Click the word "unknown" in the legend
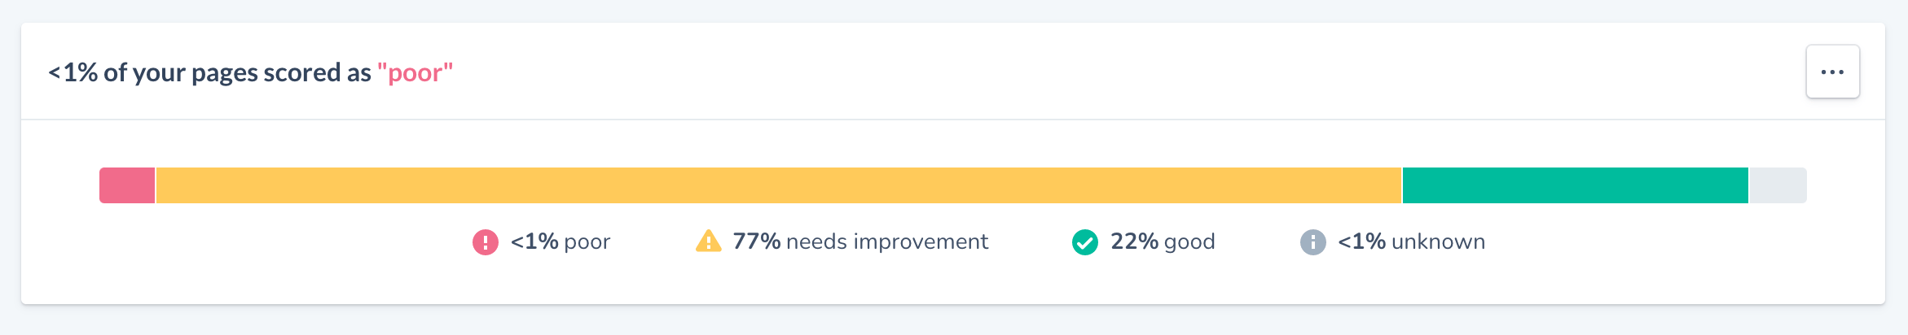 click(x=1439, y=241)
